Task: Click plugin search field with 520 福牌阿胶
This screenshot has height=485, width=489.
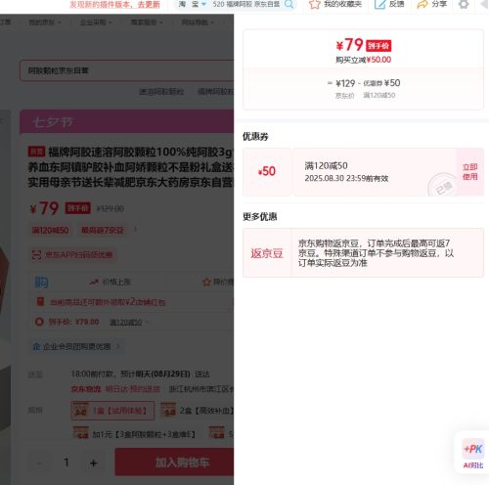Action: pos(246,4)
